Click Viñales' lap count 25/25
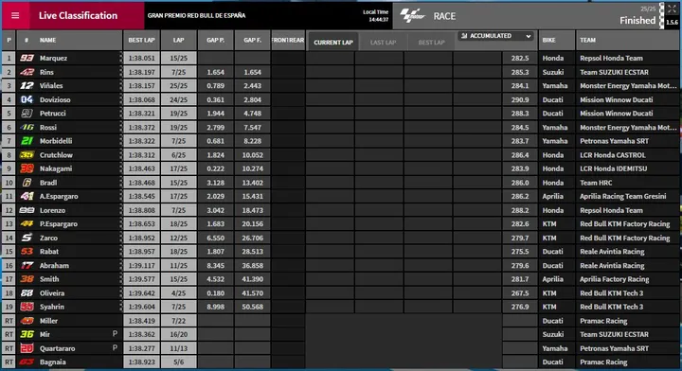The image size is (682, 371). point(178,85)
